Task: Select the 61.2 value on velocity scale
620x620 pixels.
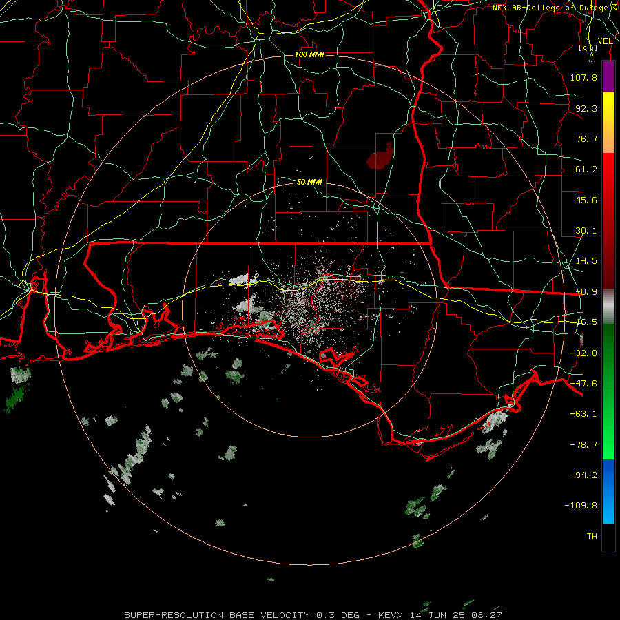Action: [x=586, y=169]
